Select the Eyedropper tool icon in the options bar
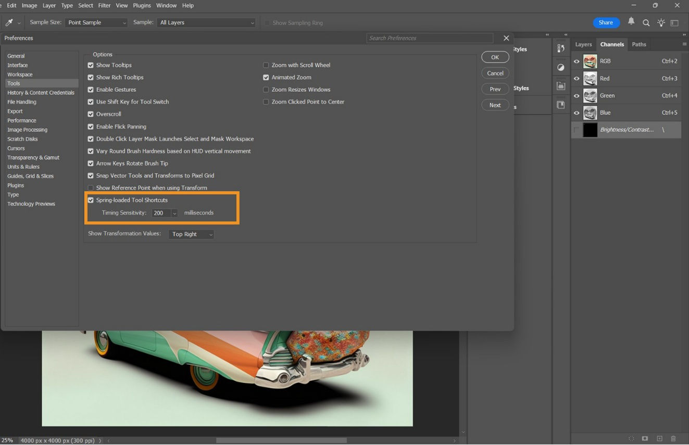This screenshot has height=445, width=689. click(x=8, y=22)
